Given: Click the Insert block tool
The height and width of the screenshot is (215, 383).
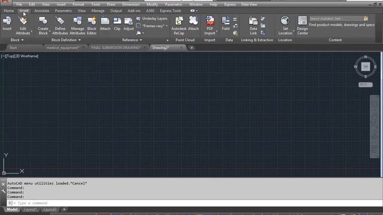Looking at the screenshot, I should point(7,23).
